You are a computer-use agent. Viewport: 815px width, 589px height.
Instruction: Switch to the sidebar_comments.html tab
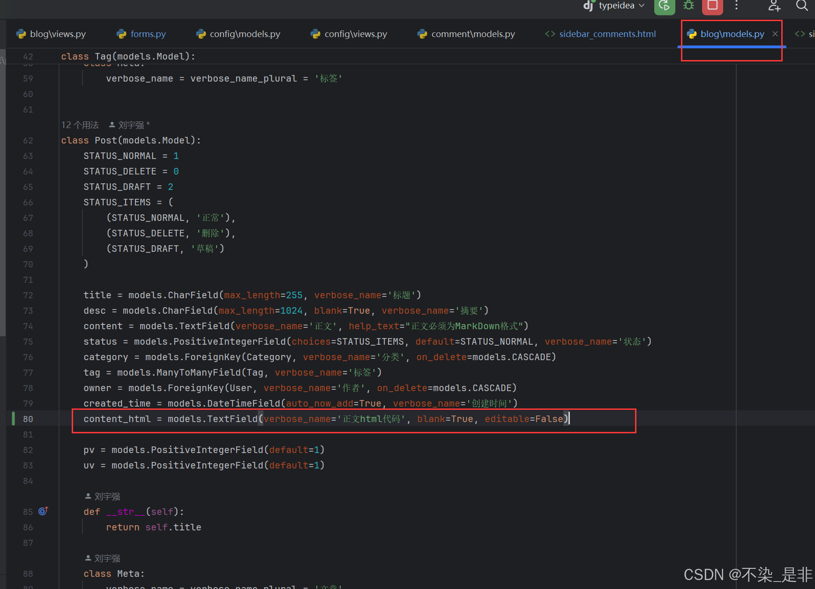[x=600, y=34]
